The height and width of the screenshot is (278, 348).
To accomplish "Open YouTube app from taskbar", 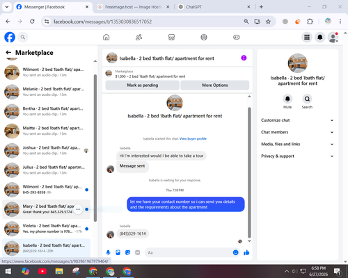I will coord(42,271).
